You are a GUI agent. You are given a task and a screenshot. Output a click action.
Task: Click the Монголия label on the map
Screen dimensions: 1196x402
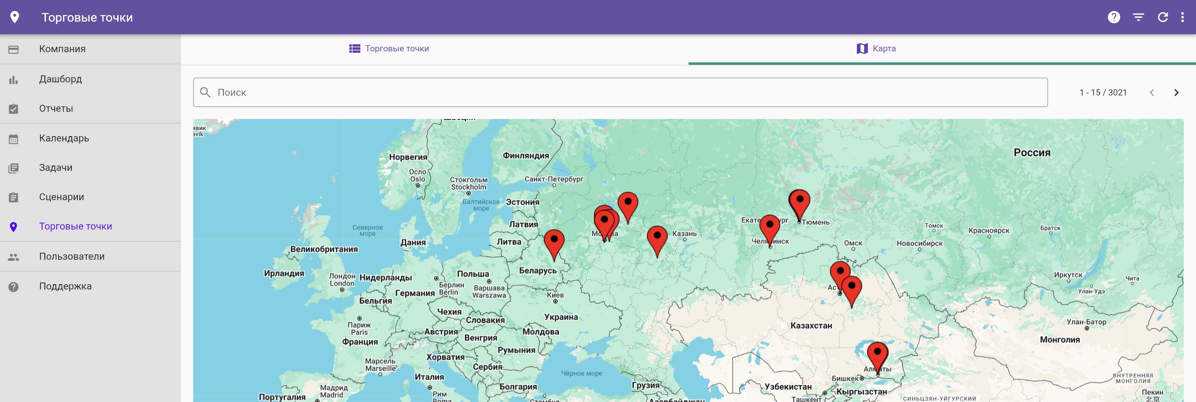pos(1059,340)
